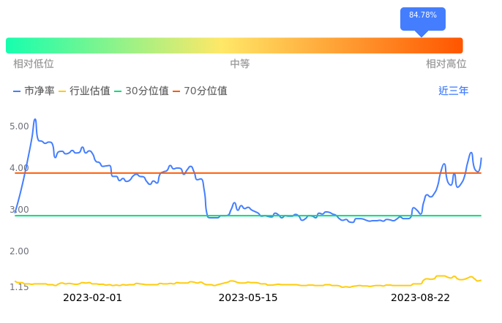
Task: Click the 2023-02-01 date axis label
Action: click(92, 298)
